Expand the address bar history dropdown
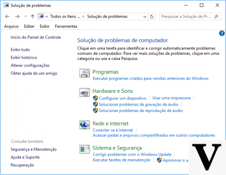The width and height of the screenshot is (226, 175). [x=145, y=17]
